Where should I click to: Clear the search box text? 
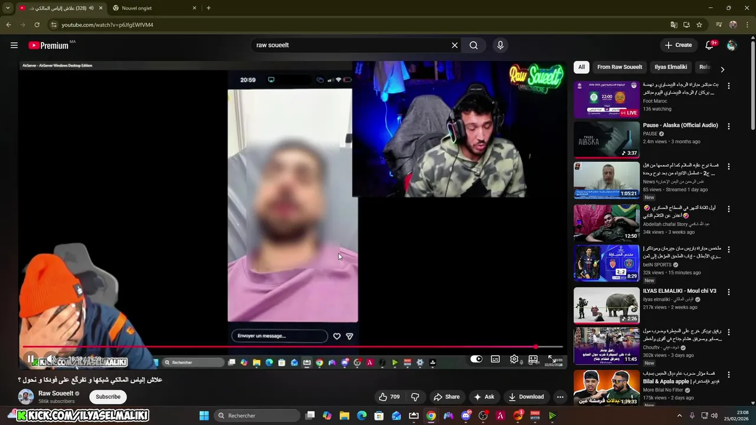tap(455, 45)
